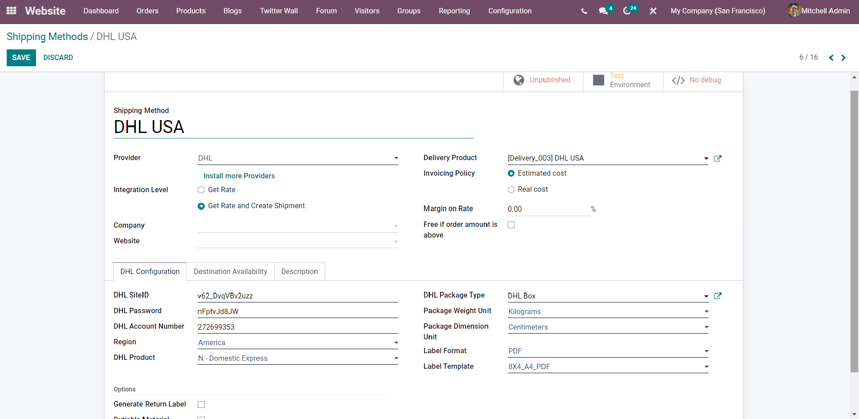Open the apps grid menu icon

coord(12,11)
